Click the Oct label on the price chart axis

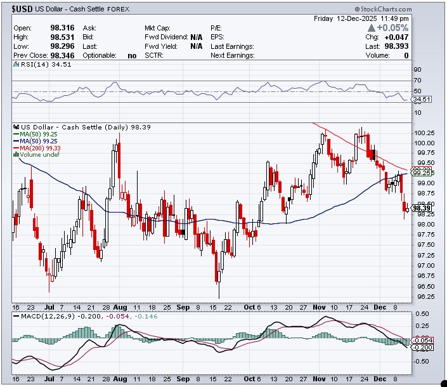coord(253,306)
